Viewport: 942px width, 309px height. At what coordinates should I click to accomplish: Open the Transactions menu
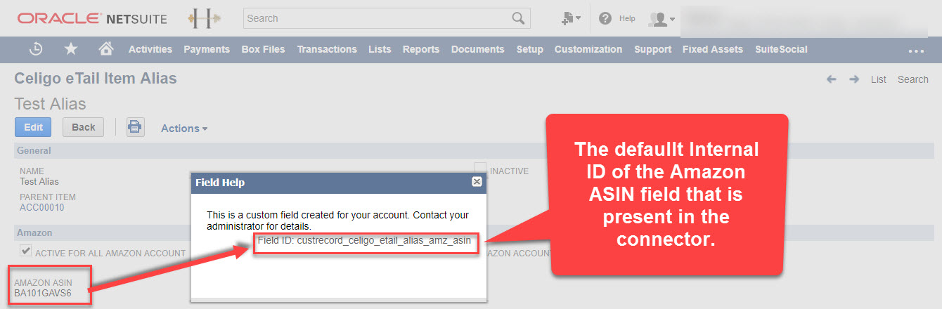(x=327, y=49)
